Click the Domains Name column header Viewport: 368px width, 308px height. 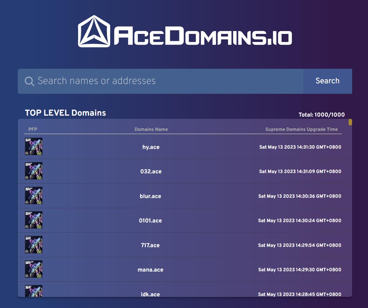pyautogui.click(x=151, y=129)
